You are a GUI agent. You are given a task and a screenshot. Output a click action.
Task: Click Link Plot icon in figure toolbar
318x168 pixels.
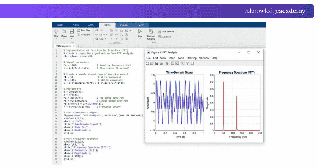[172, 63]
